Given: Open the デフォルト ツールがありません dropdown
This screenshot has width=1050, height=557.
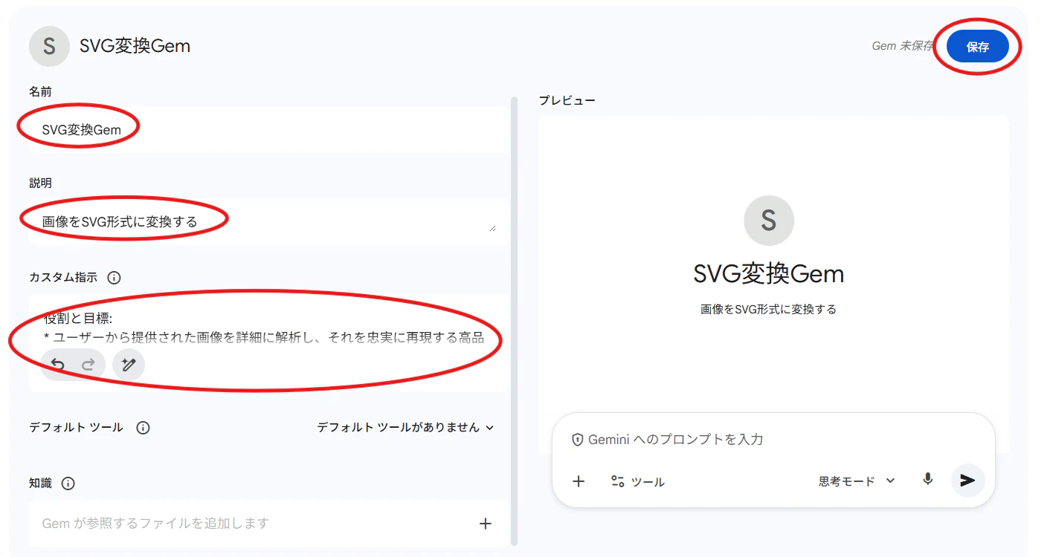Looking at the screenshot, I should pyautogui.click(x=405, y=428).
